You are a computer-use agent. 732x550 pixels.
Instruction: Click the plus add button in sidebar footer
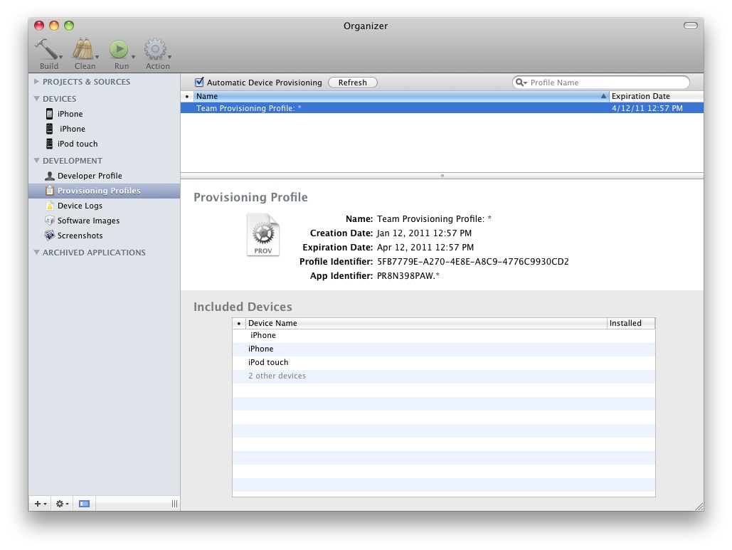click(x=40, y=504)
